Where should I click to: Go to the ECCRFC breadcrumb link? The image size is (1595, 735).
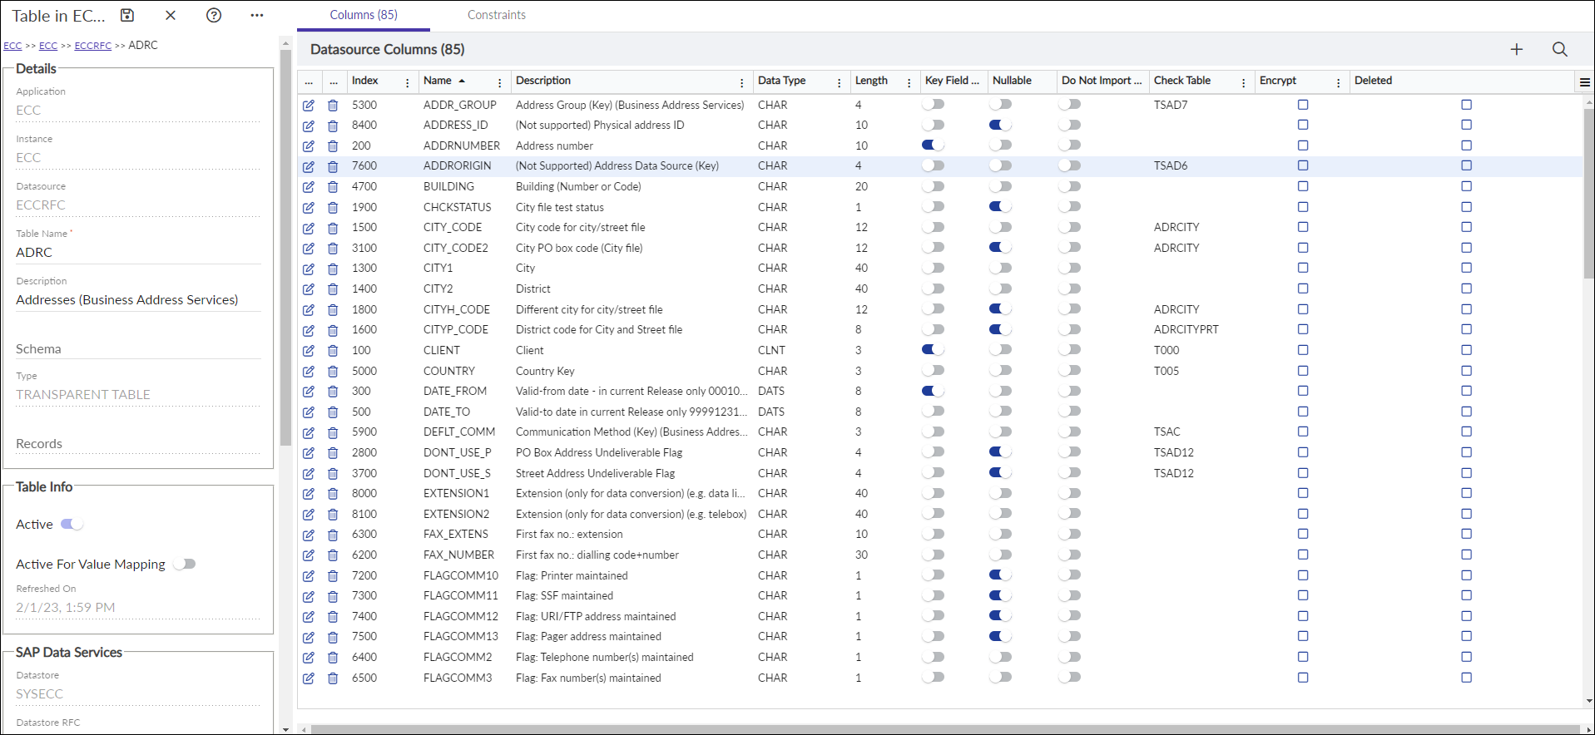click(x=92, y=46)
